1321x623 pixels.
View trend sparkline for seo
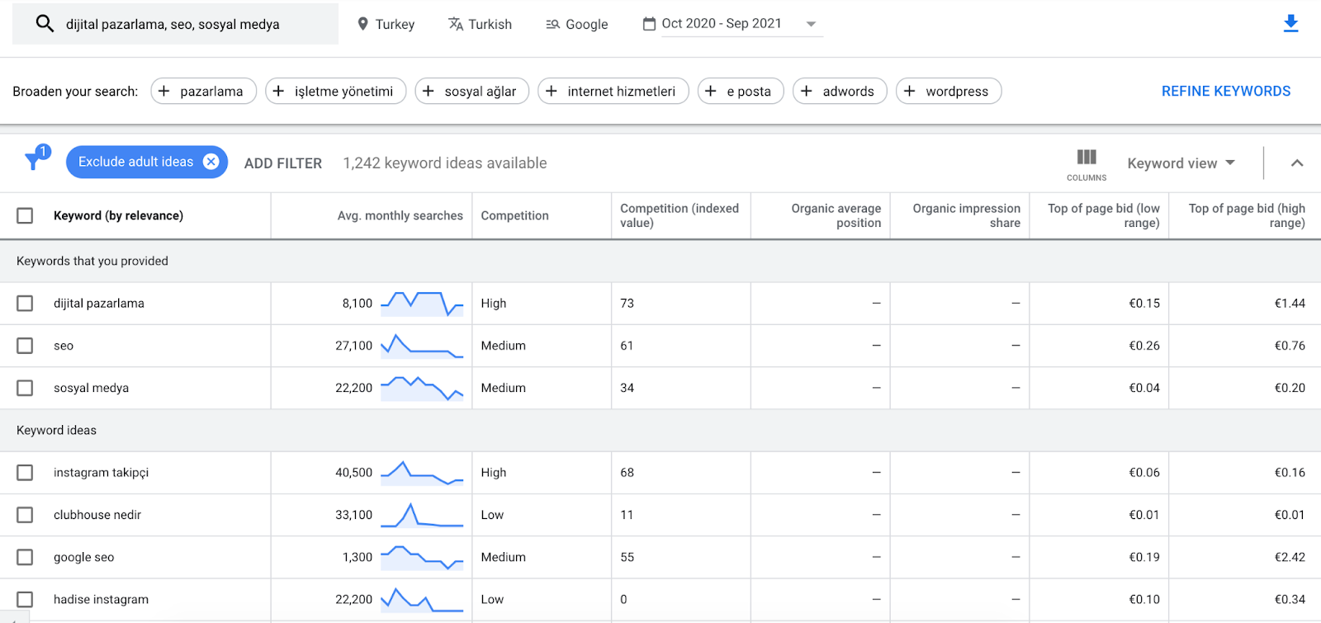click(x=422, y=346)
